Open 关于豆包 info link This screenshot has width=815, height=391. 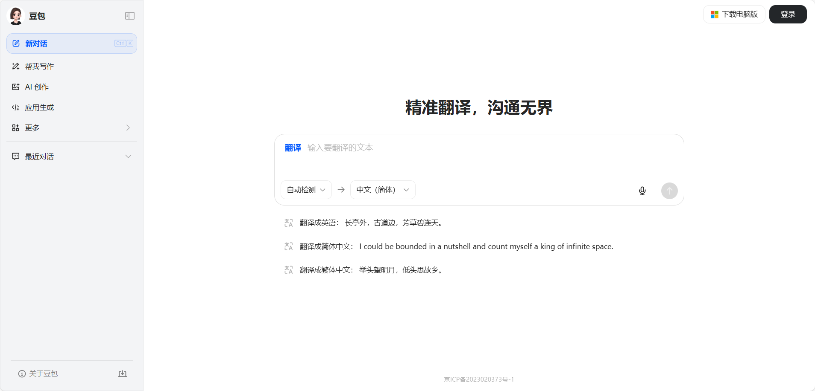tap(38, 374)
